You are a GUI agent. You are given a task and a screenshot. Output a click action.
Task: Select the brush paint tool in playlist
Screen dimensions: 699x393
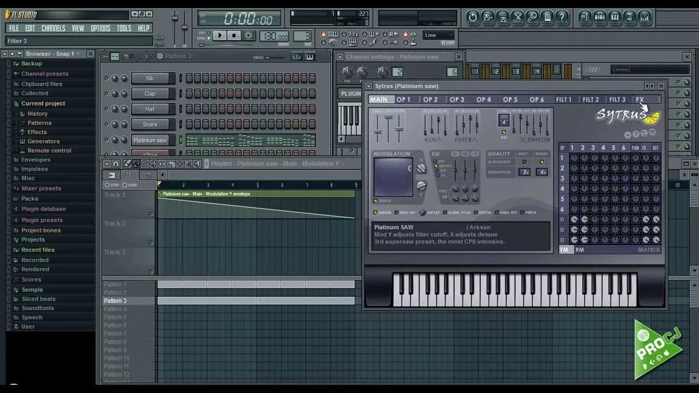pos(137,164)
